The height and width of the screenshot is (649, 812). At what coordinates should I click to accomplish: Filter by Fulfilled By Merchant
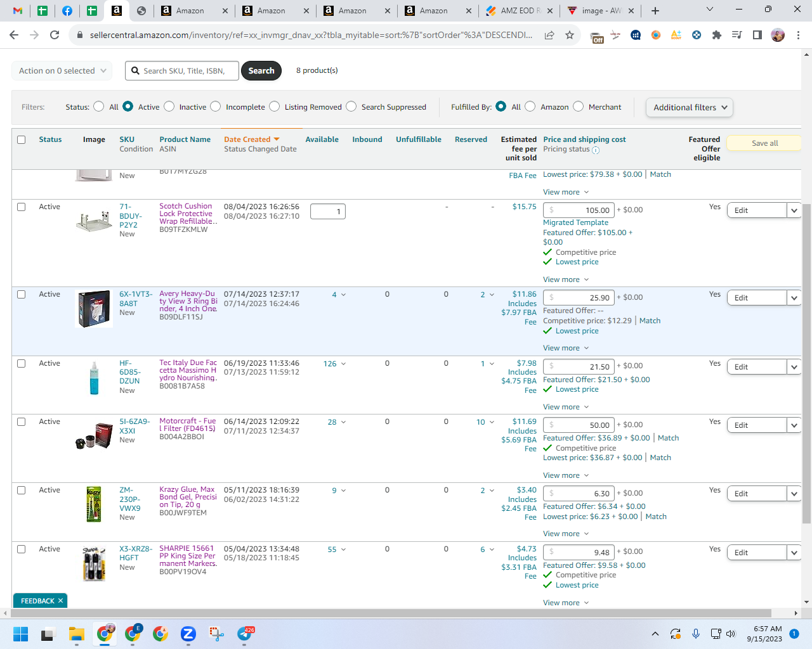pos(579,106)
